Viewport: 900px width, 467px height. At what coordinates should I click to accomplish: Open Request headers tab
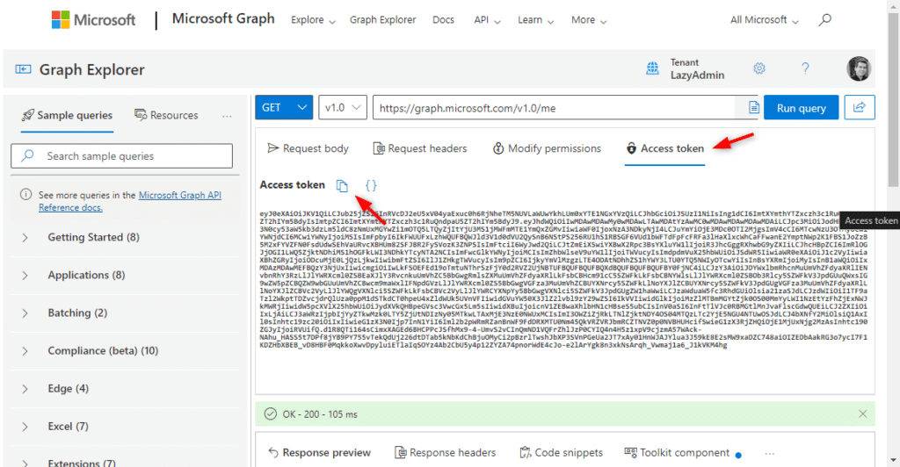[x=420, y=148]
